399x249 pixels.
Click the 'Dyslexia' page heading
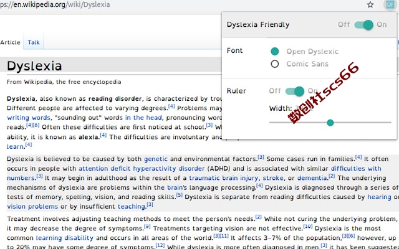point(34,66)
